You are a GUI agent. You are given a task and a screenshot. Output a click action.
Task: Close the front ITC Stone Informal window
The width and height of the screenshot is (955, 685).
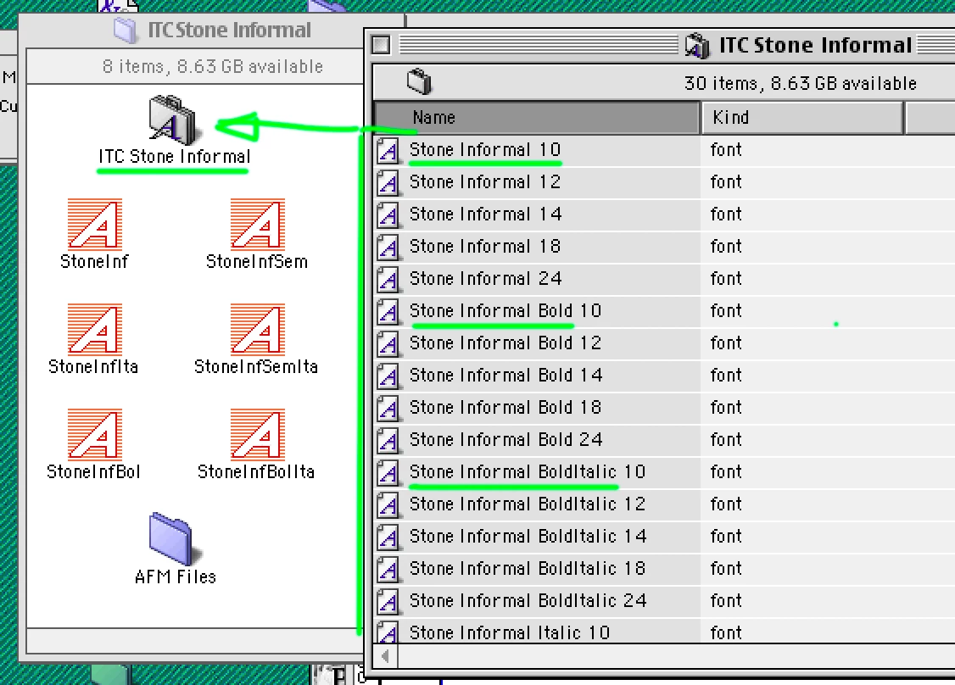(382, 45)
